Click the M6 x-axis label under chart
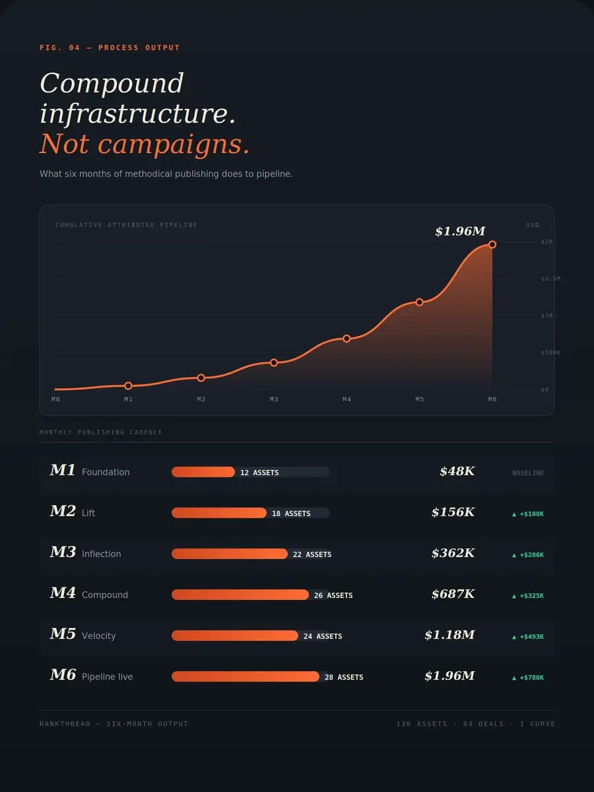The image size is (594, 792). coord(492,399)
